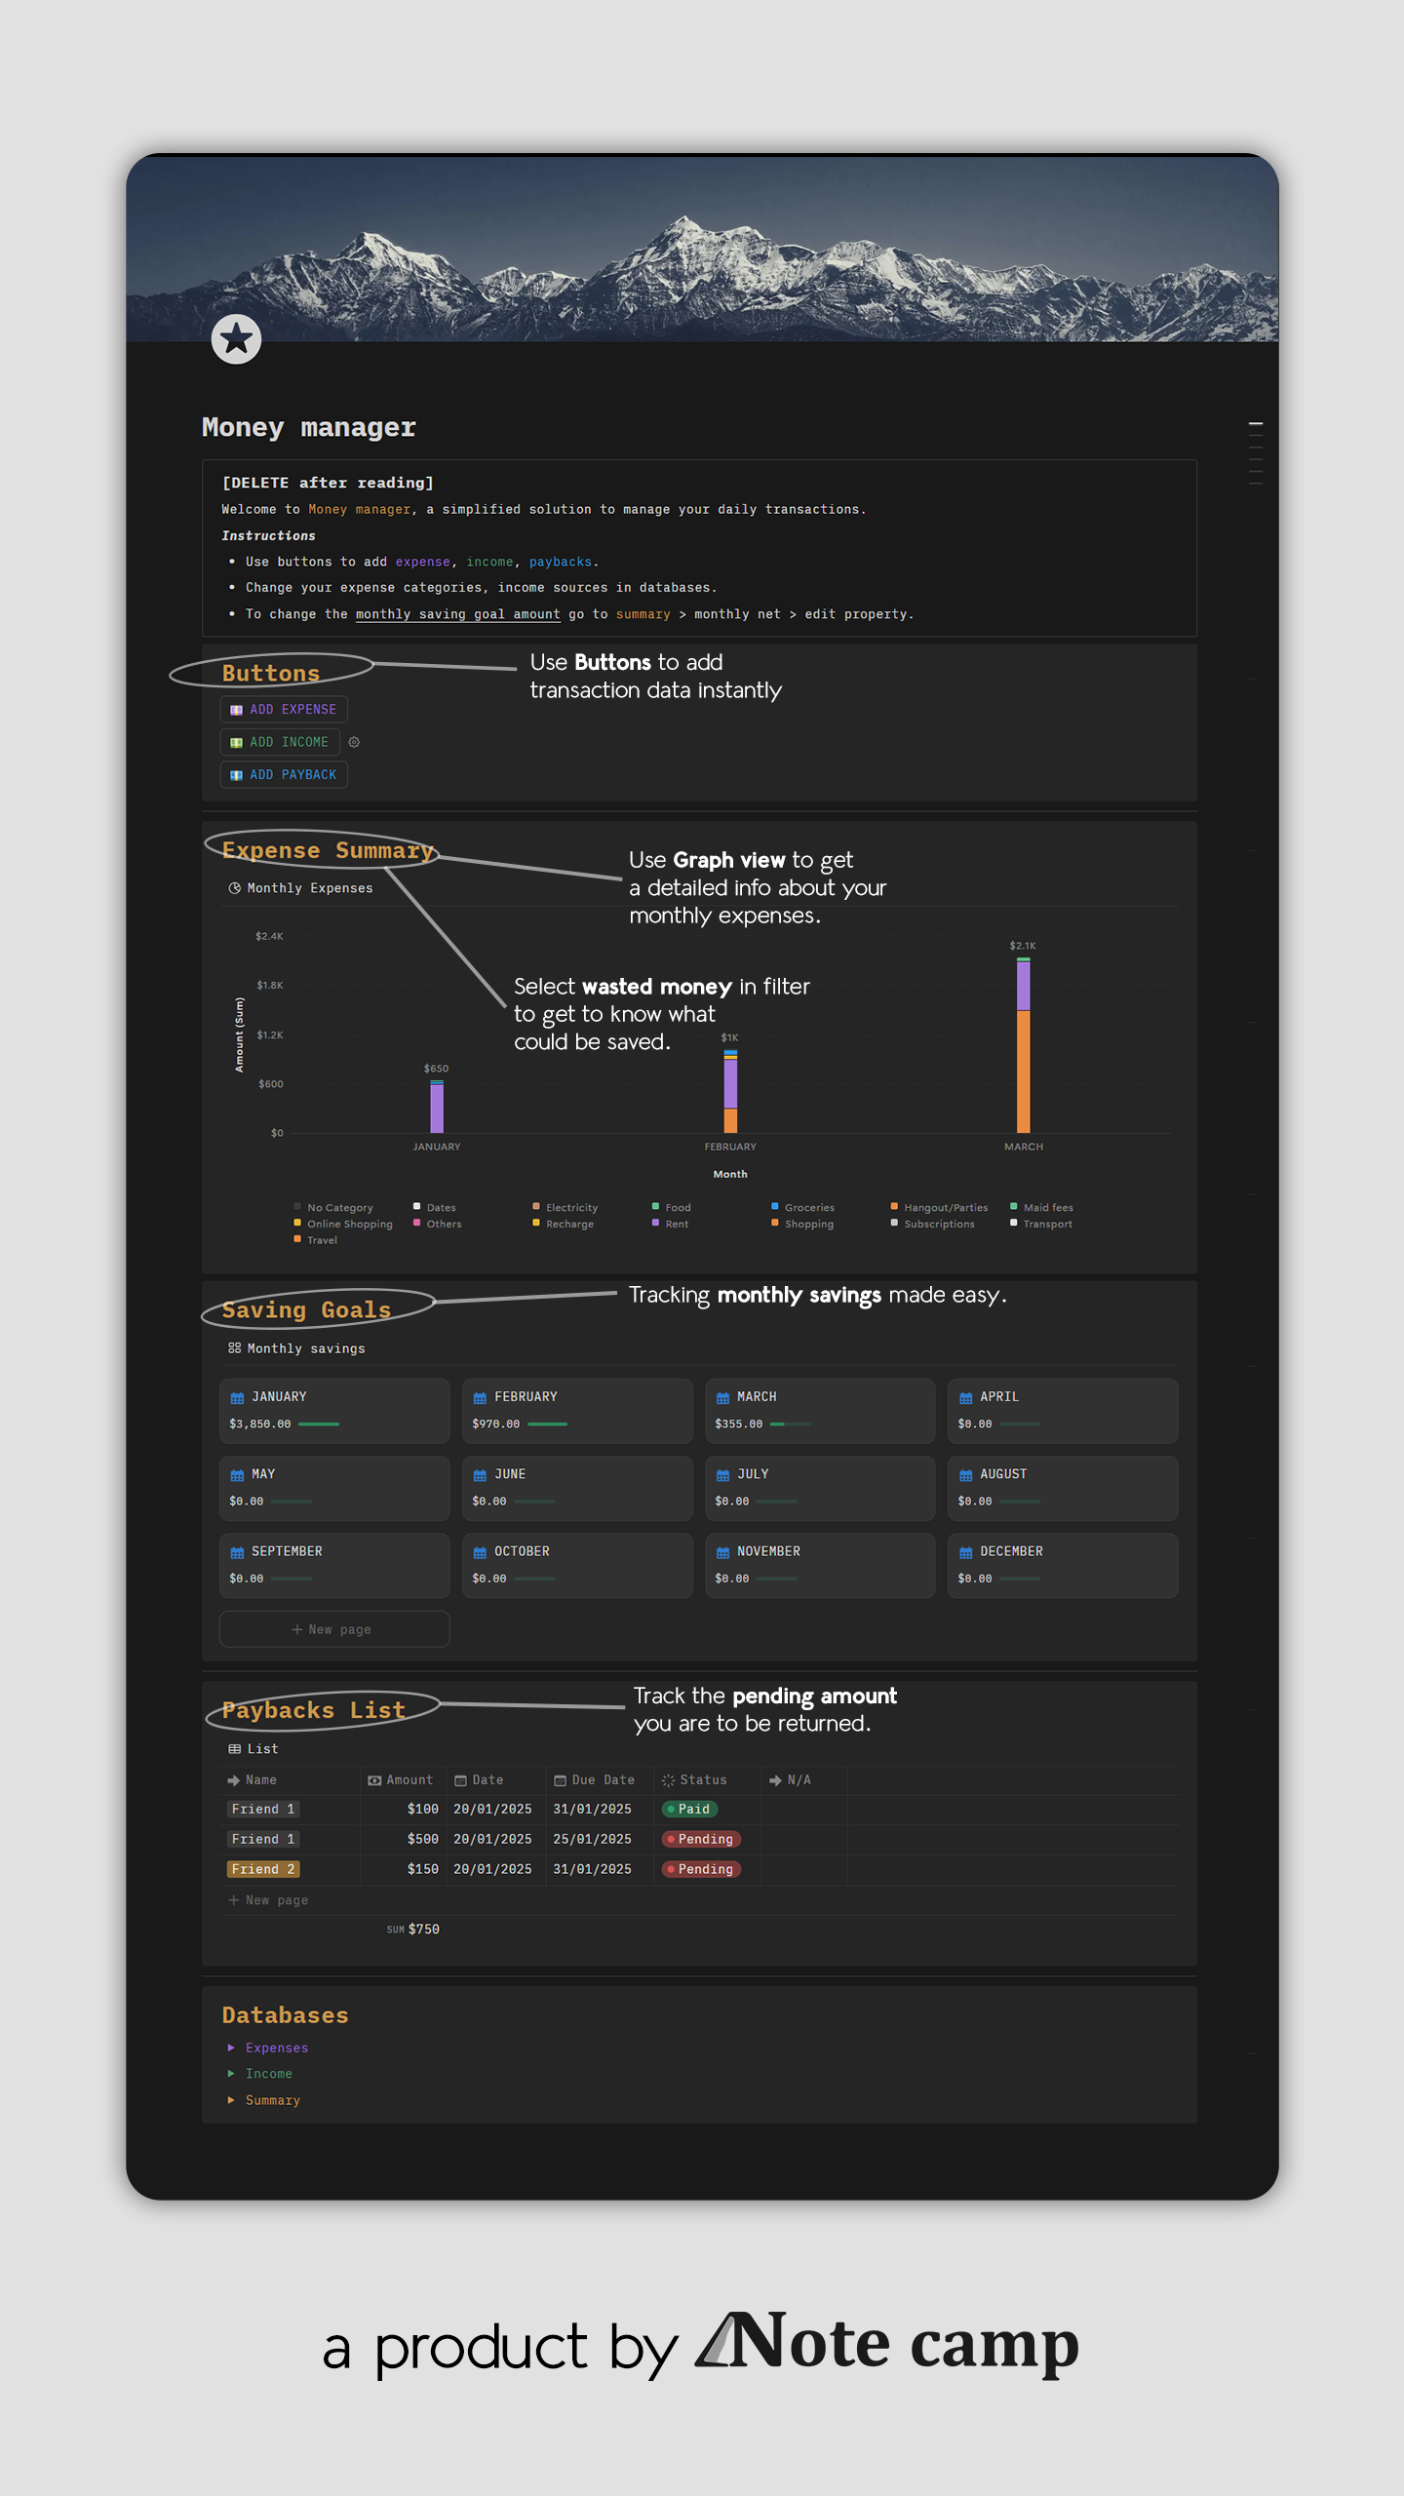Click the MARCH bar in expenses chart
This screenshot has width=1404, height=2496.
[x=1023, y=1045]
